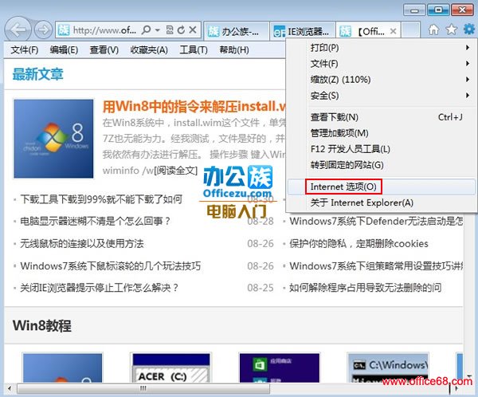
Task: Open the 收藏夹(A) menu
Action: 149,49
